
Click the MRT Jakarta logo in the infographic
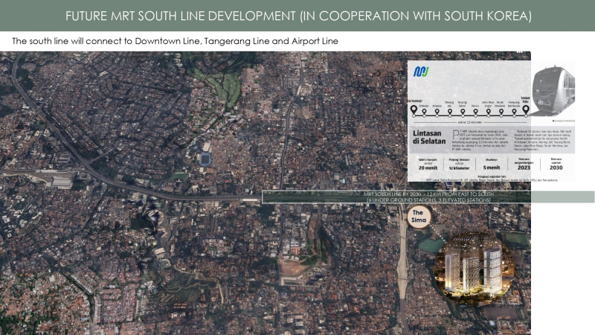click(421, 71)
